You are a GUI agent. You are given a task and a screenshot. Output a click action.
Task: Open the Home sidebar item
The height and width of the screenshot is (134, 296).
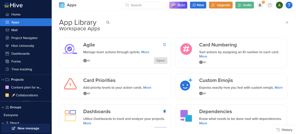[26, 14]
